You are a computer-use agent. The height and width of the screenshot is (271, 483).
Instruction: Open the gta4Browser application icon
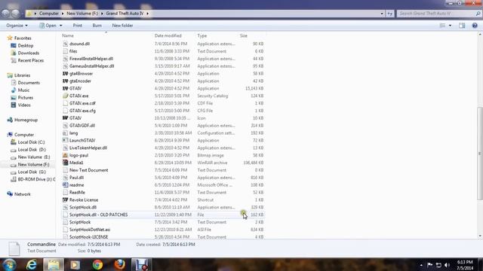pyautogui.click(x=66, y=74)
